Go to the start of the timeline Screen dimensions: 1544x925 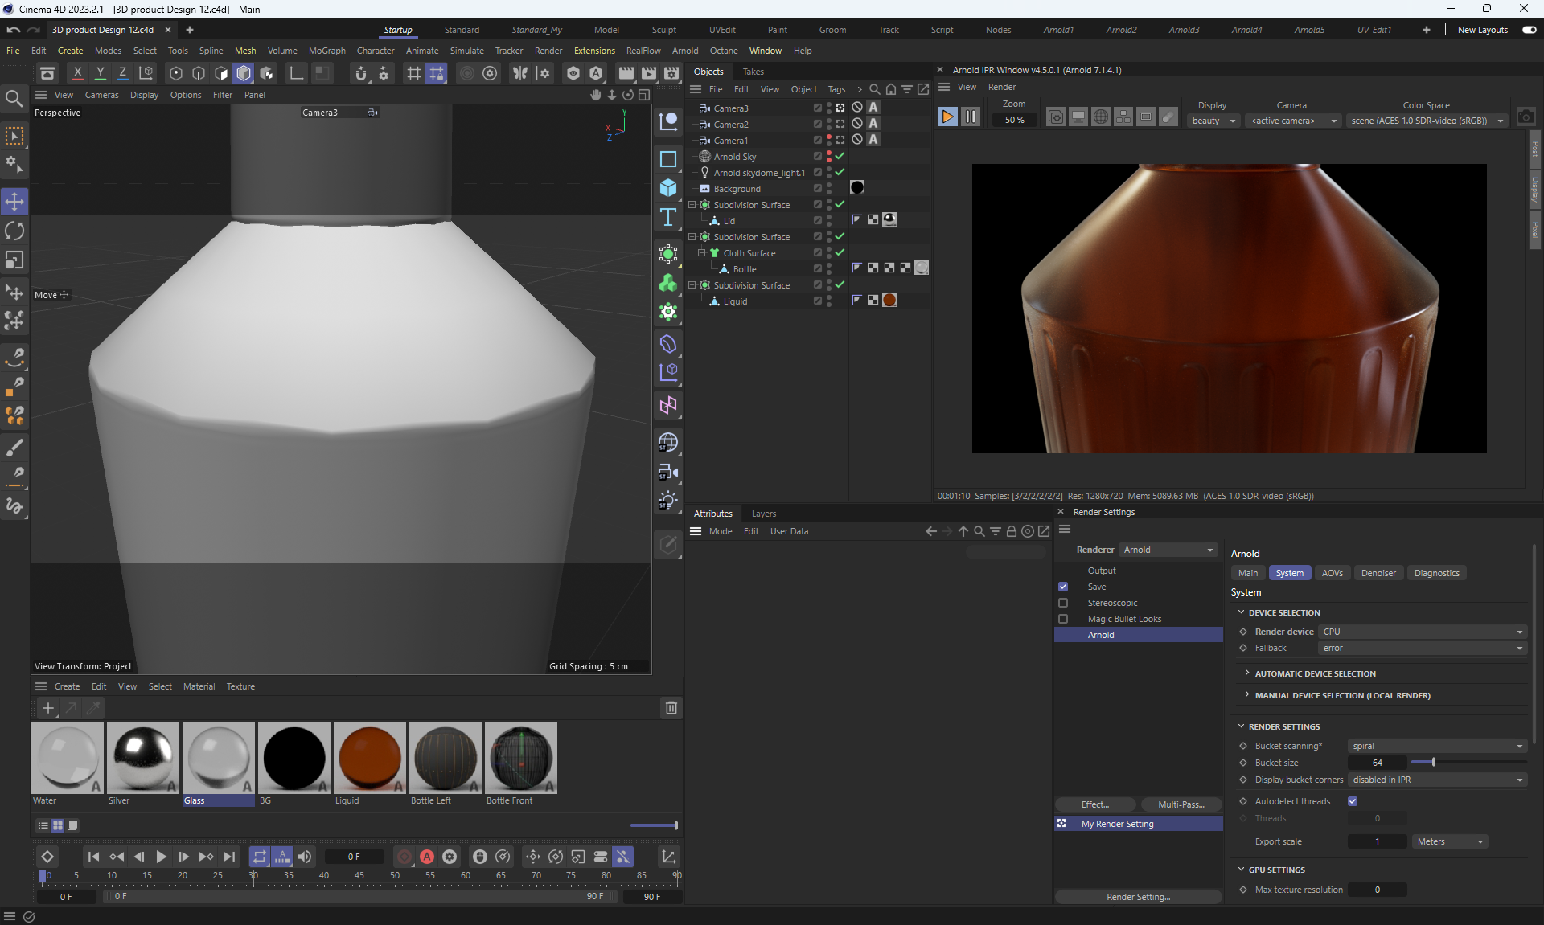point(93,857)
